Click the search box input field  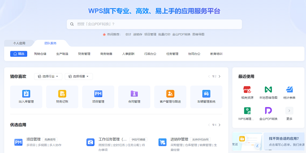point(157,24)
